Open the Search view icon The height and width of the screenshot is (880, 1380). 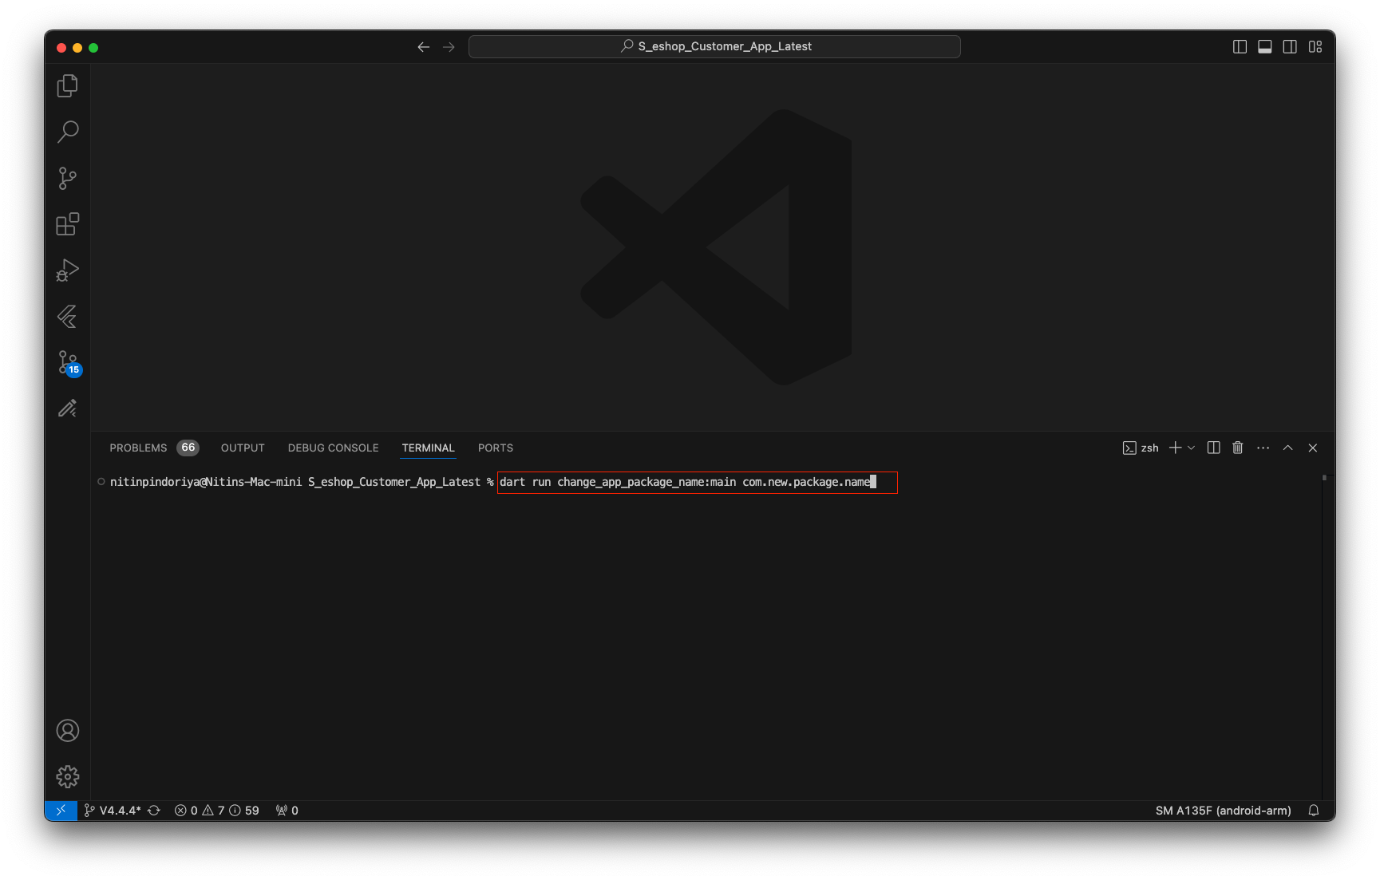(68, 132)
